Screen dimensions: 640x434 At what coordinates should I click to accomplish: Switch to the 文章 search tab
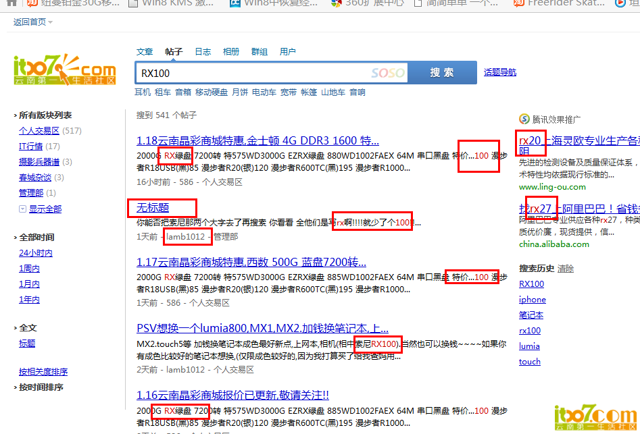(144, 52)
